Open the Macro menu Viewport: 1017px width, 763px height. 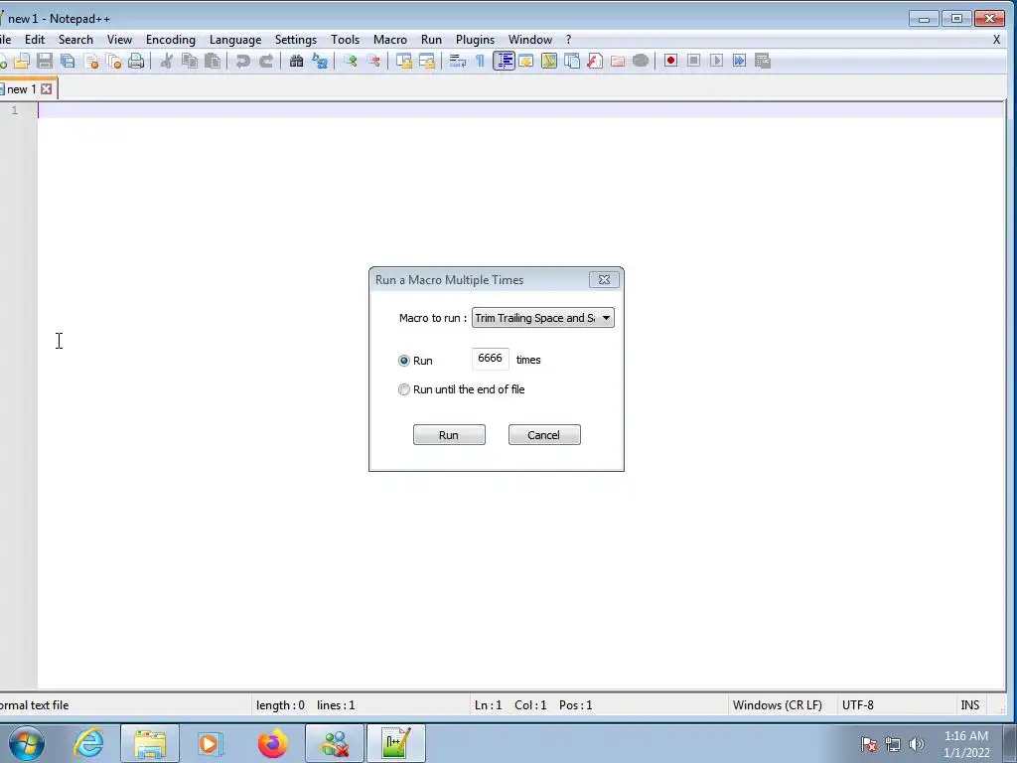(x=389, y=40)
